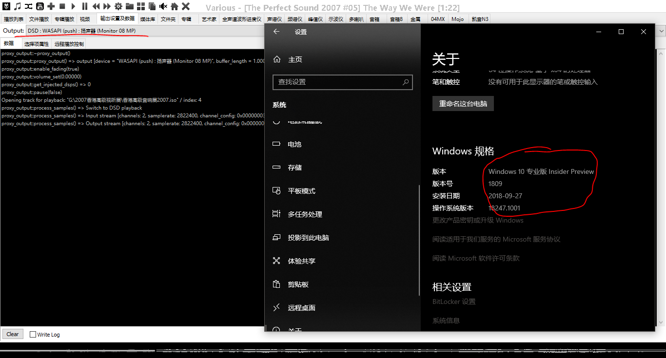
Task: Open the 媒体库 tab
Action: (x=147, y=19)
